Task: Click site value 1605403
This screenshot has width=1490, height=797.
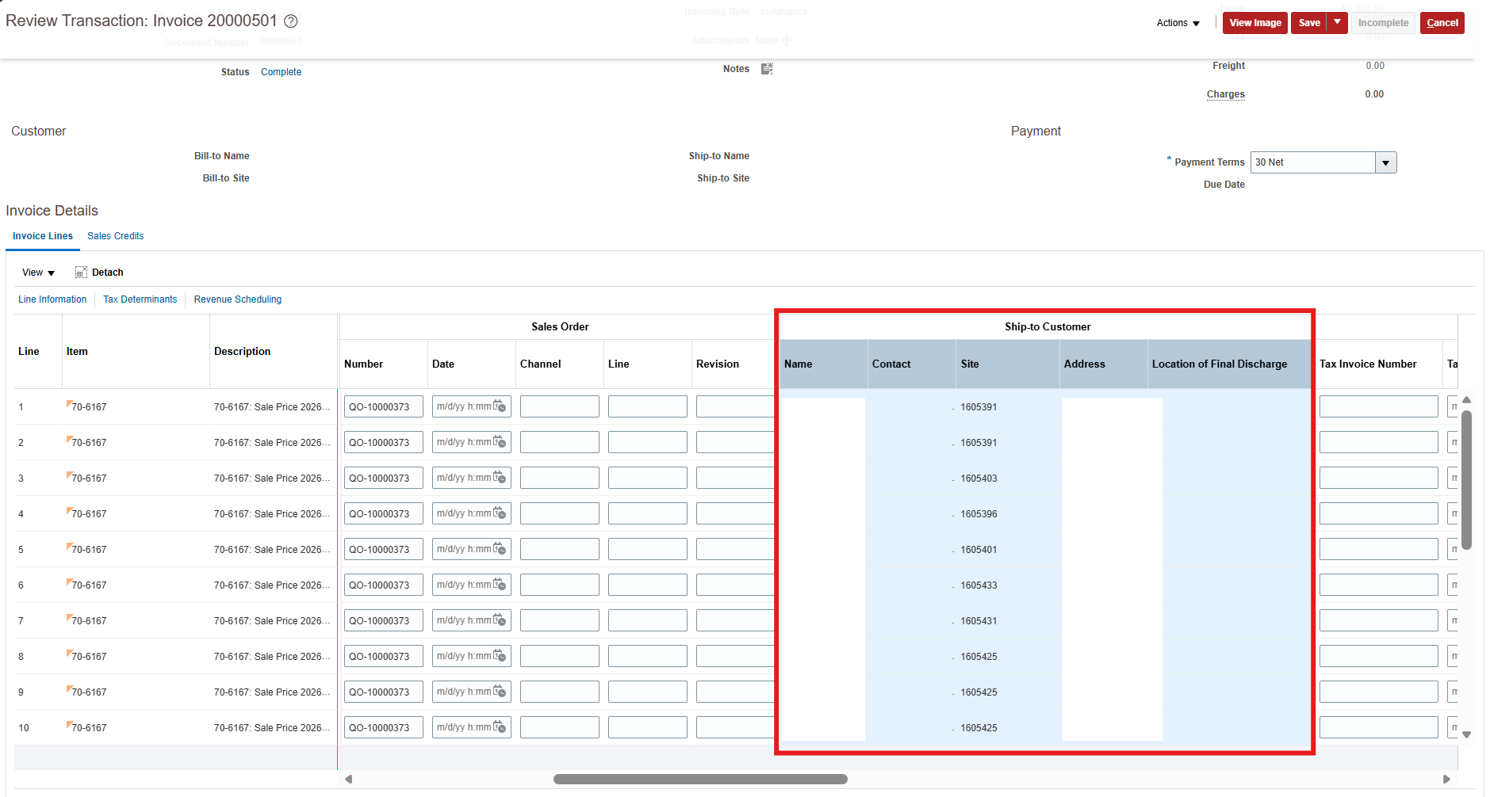Action: pyautogui.click(x=979, y=479)
